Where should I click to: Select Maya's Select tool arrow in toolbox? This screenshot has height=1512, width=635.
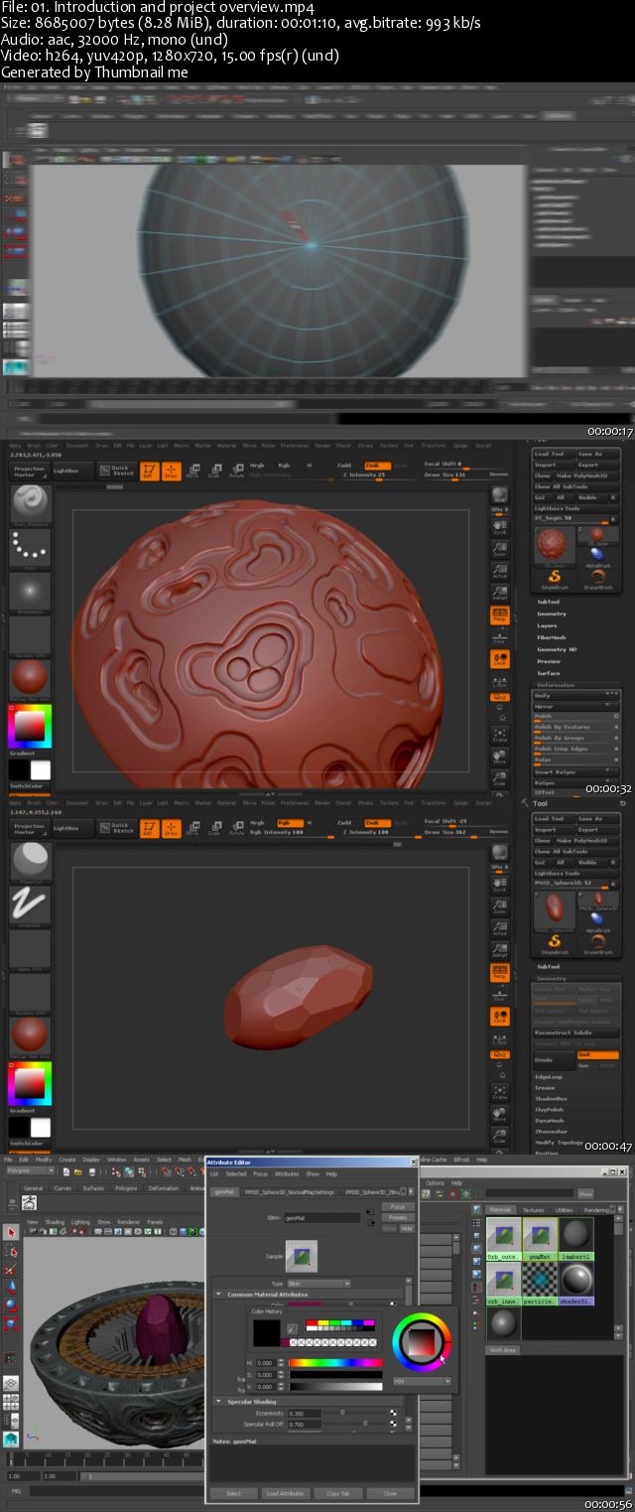(x=11, y=1232)
